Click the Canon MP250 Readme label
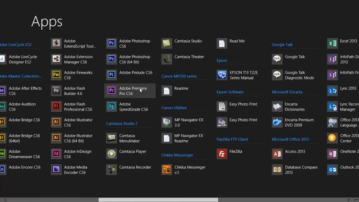This screenshot has height=202, width=359. click(x=181, y=89)
